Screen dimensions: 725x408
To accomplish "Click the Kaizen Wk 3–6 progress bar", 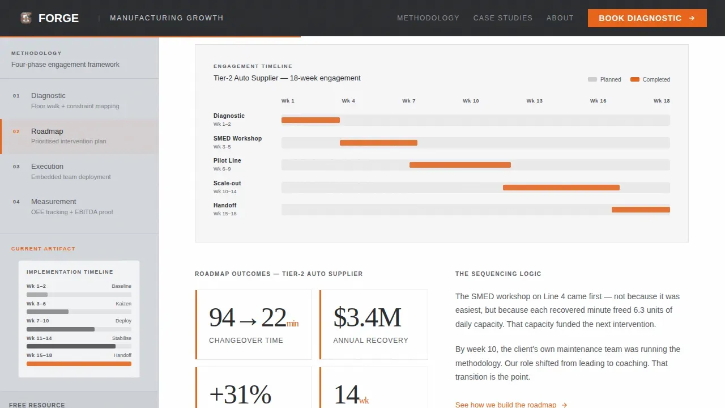I will [79, 312].
